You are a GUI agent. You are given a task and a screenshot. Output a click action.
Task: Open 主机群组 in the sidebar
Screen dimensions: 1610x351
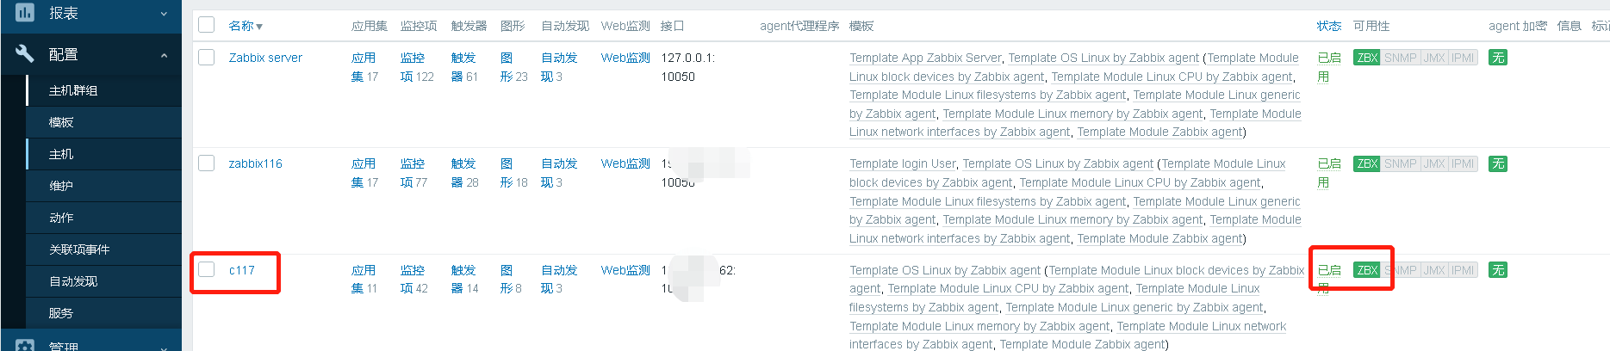(x=73, y=90)
